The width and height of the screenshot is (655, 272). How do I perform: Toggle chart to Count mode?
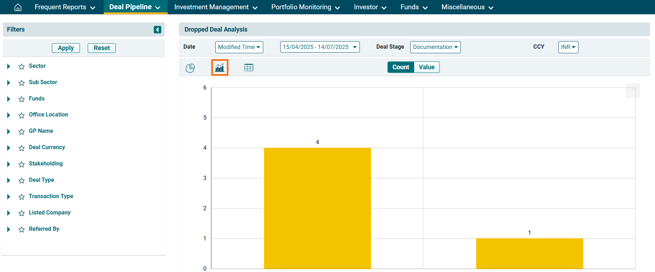[x=401, y=67]
